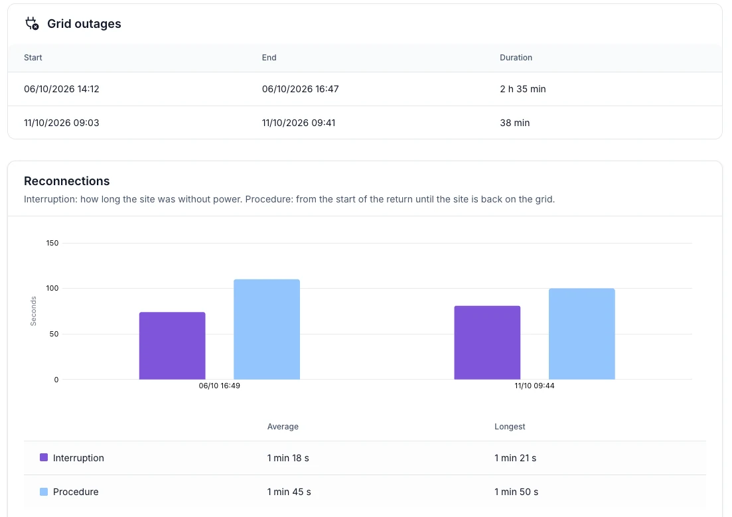Click the purple Interruption bar for 06/10 16:49

[x=173, y=346]
